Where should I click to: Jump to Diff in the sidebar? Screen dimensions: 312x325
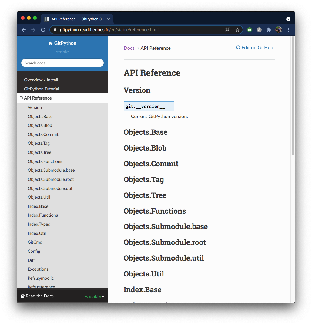point(31,260)
